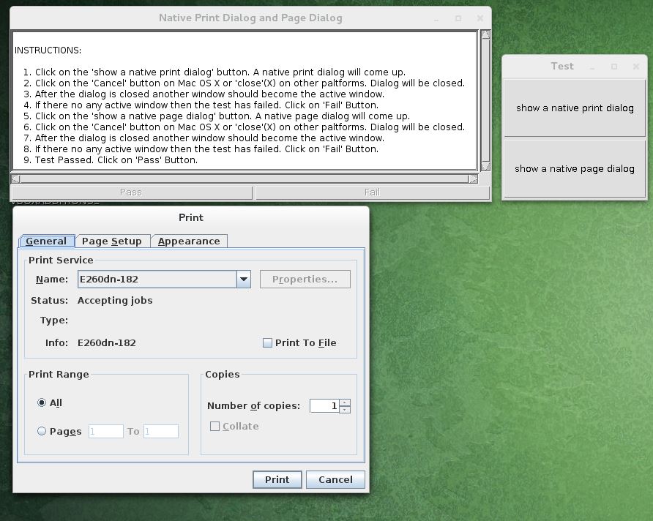This screenshot has height=521, width=653.
Task: Switch to the Page Setup tab
Action: (112, 241)
